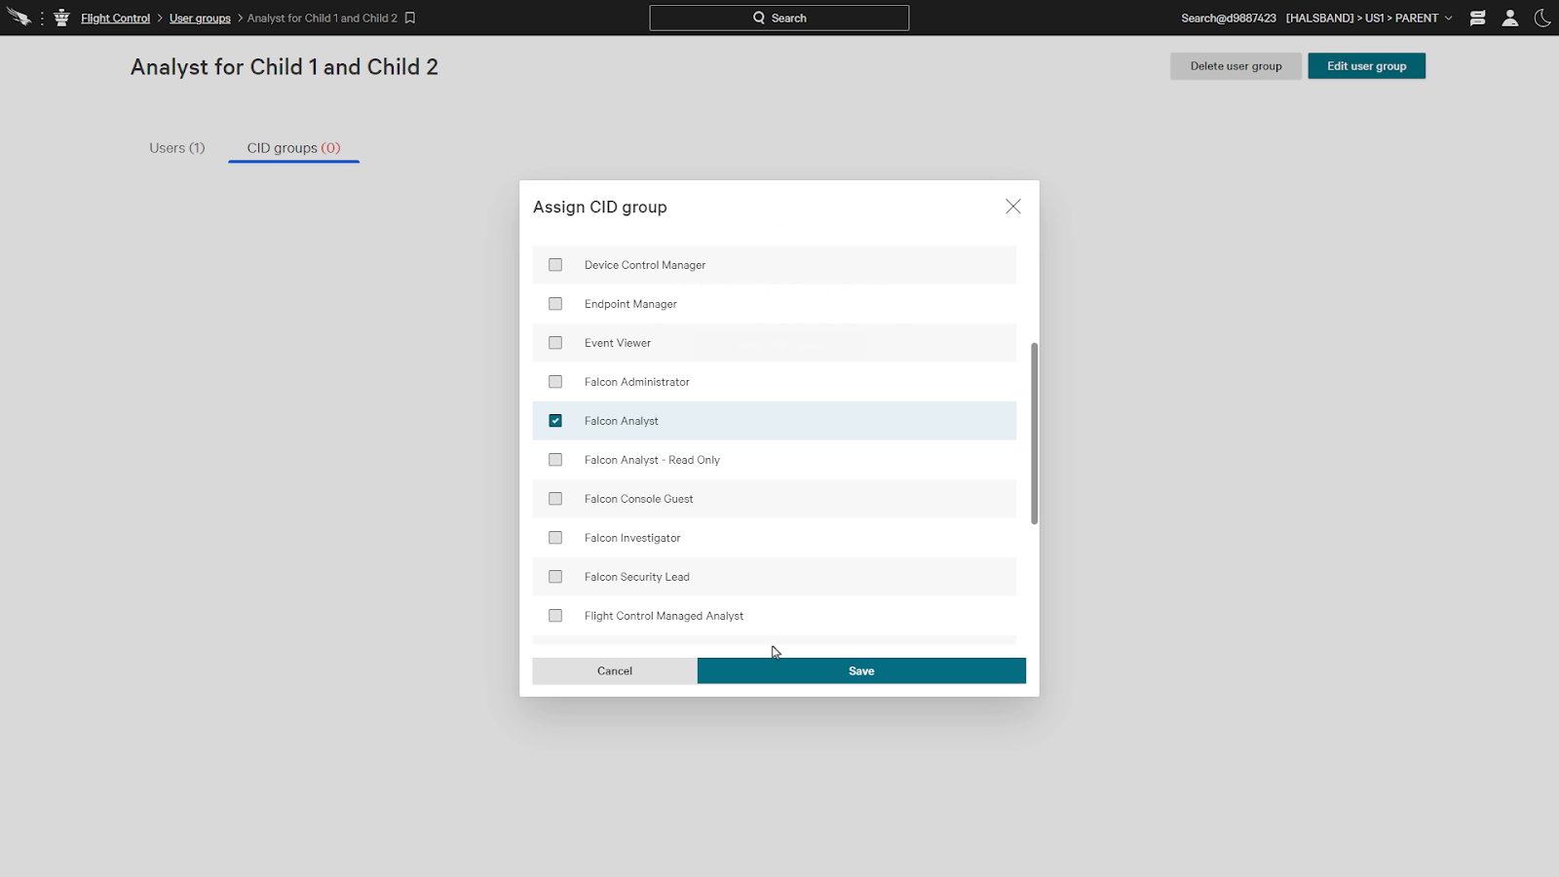Viewport: 1559px width, 877px height.
Task: Toggle dark mode with the moon icon
Action: coord(1542,18)
